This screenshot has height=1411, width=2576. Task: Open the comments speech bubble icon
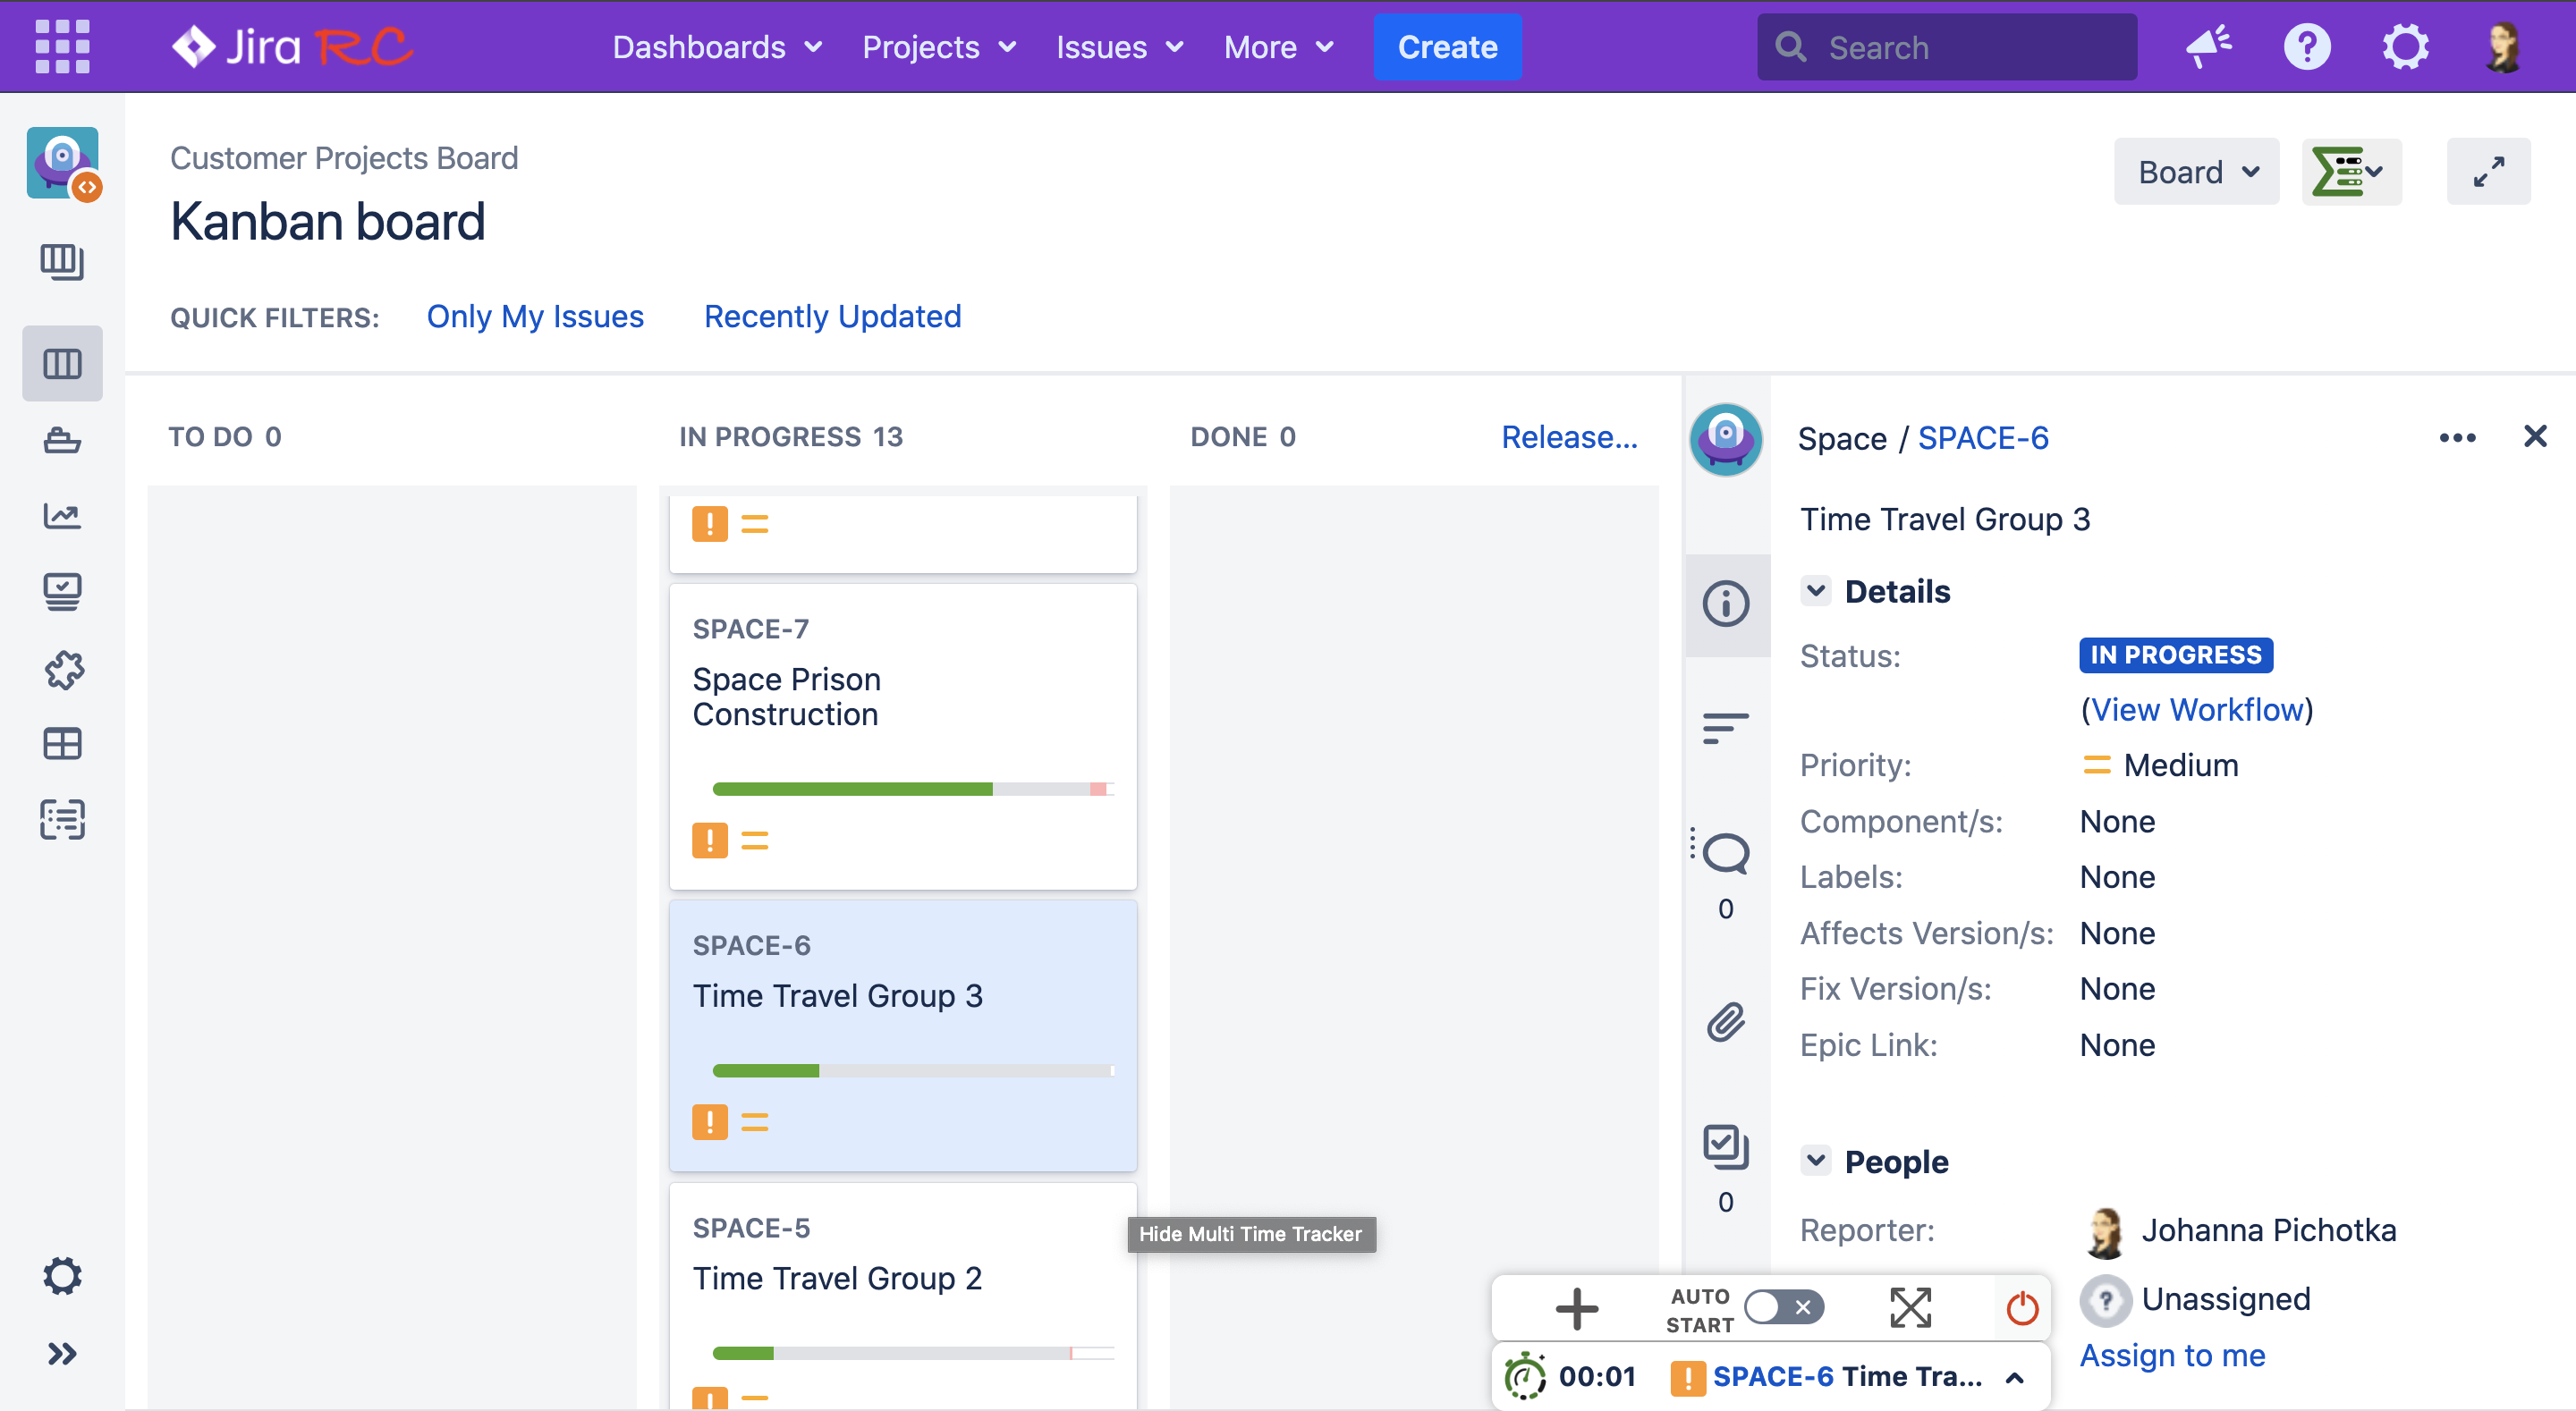1726,853
